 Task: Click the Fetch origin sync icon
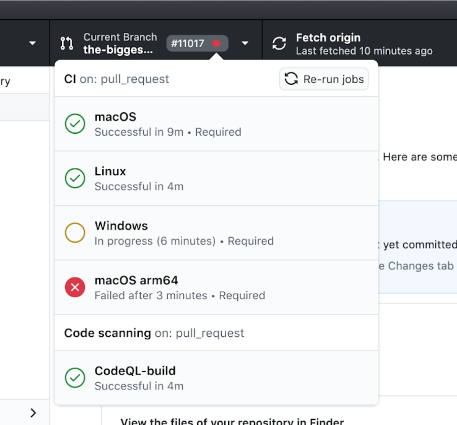[x=279, y=43]
